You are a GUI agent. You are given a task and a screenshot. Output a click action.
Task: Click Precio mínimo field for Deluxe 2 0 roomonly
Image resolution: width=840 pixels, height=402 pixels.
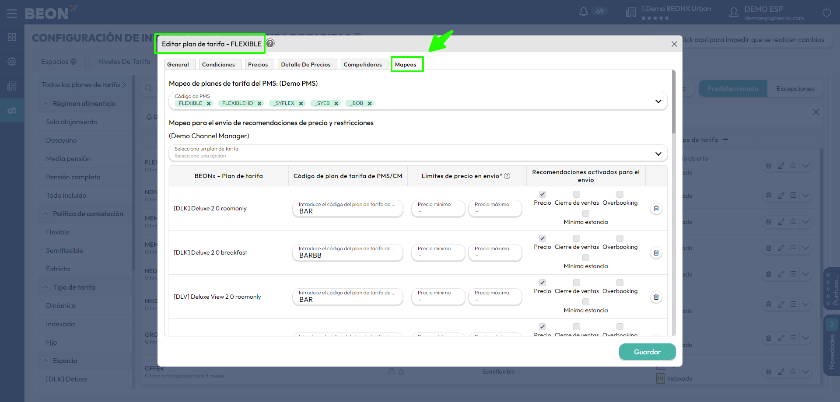click(x=438, y=208)
